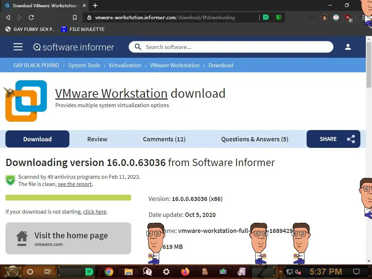Click the scrollbar down arrow
The image size is (372, 279).
[x=369, y=261]
